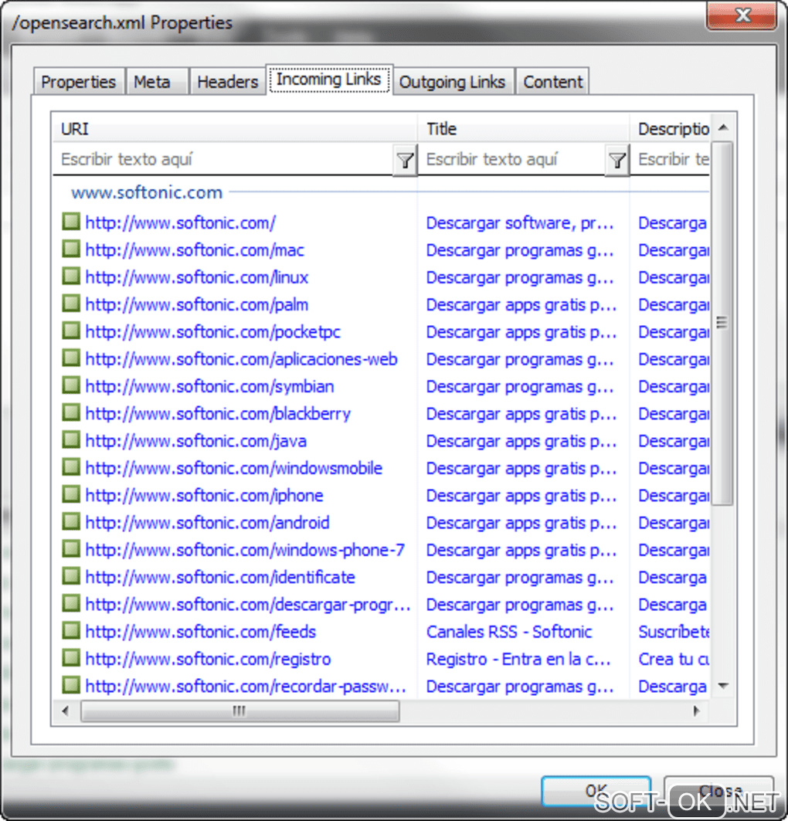The width and height of the screenshot is (788, 821).
Task: Open the Title column filter funnel
Action: 616,160
